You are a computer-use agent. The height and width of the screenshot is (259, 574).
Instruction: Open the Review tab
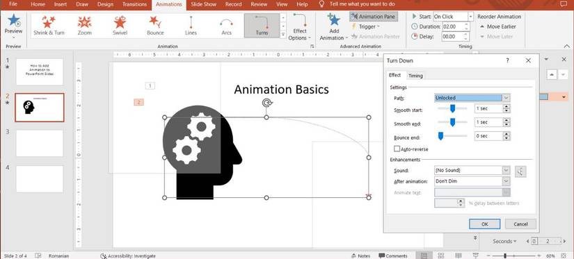(x=259, y=4)
